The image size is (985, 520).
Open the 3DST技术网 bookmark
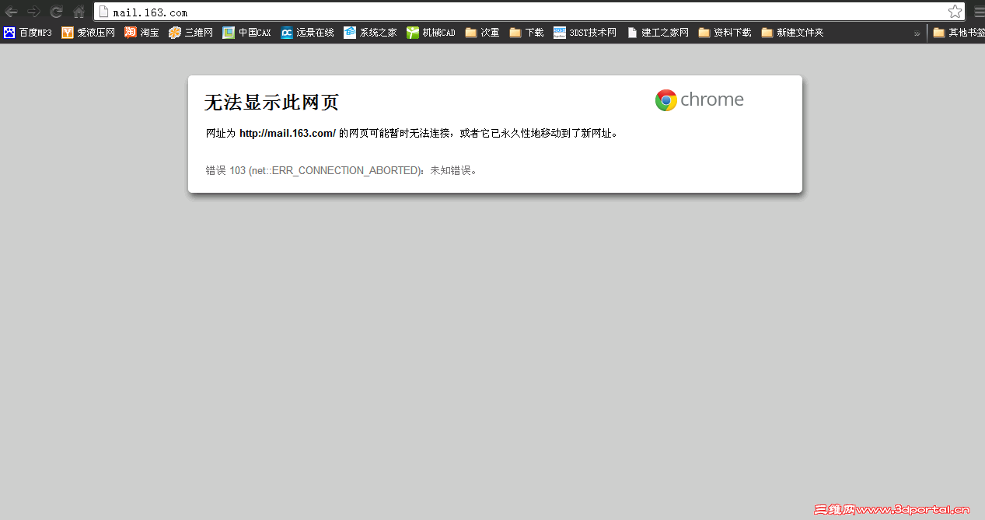585,33
